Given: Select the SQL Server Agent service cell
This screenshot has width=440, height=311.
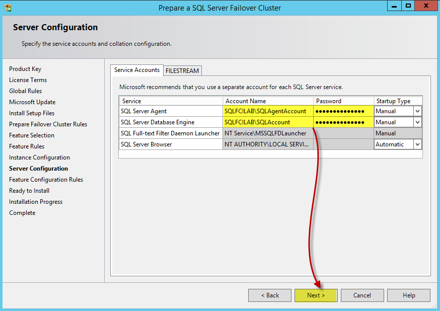Looking at the screenshot, I should (171, 111).
